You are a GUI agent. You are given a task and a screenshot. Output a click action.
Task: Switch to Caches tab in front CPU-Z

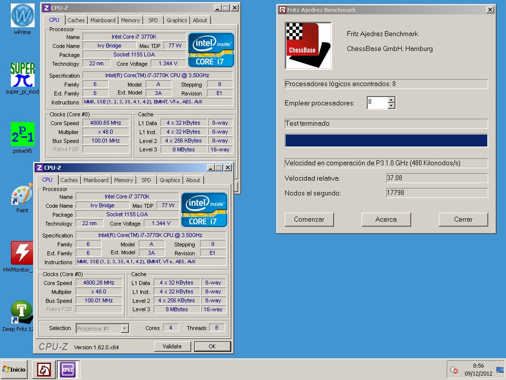(69, 180)
